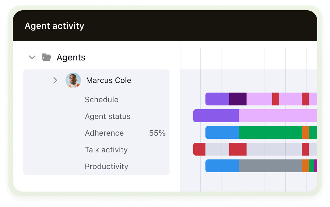
Task: Collapse the Agents group chevron
Action: [31, 57]
